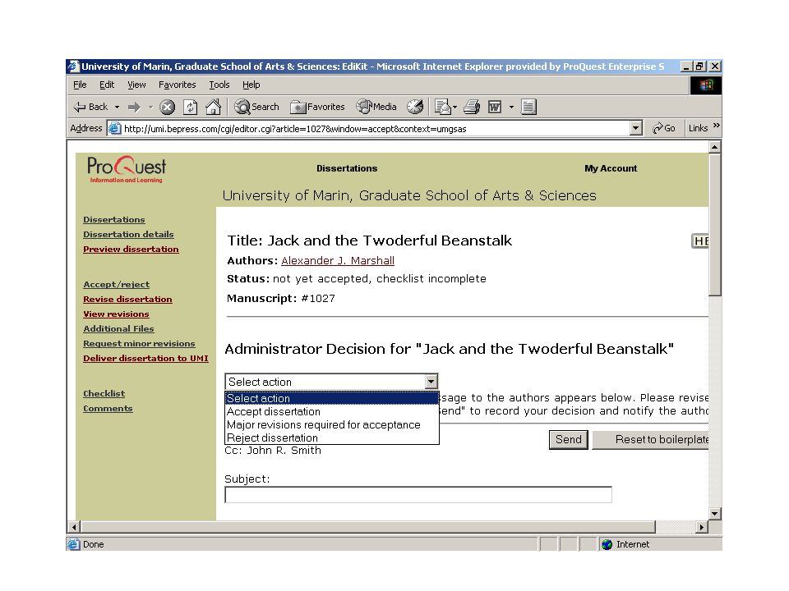Click the horizontal scrollbar right arrow
The width and height of the screenshot is (789, 591).
click(701, 527)
